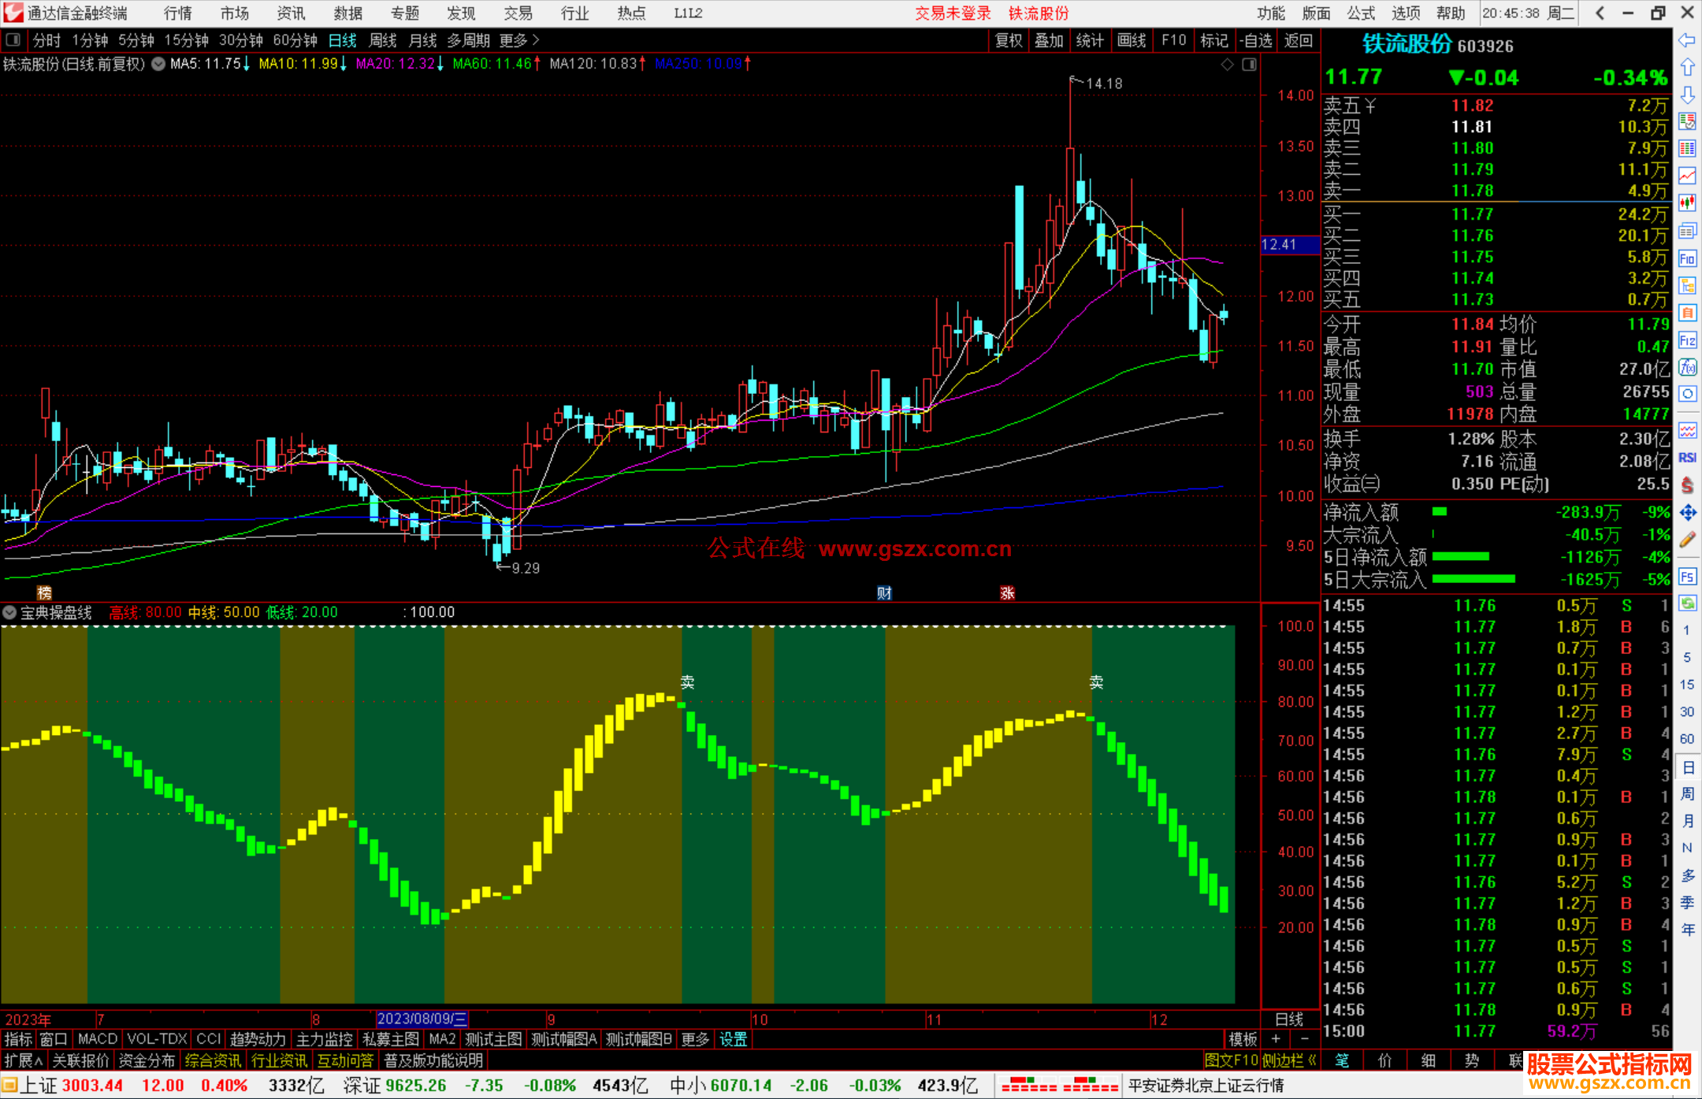The image size is (1702, 1099).
Task: Select the pencil drawing tool icon
Action: click(x=1687, y=540)
